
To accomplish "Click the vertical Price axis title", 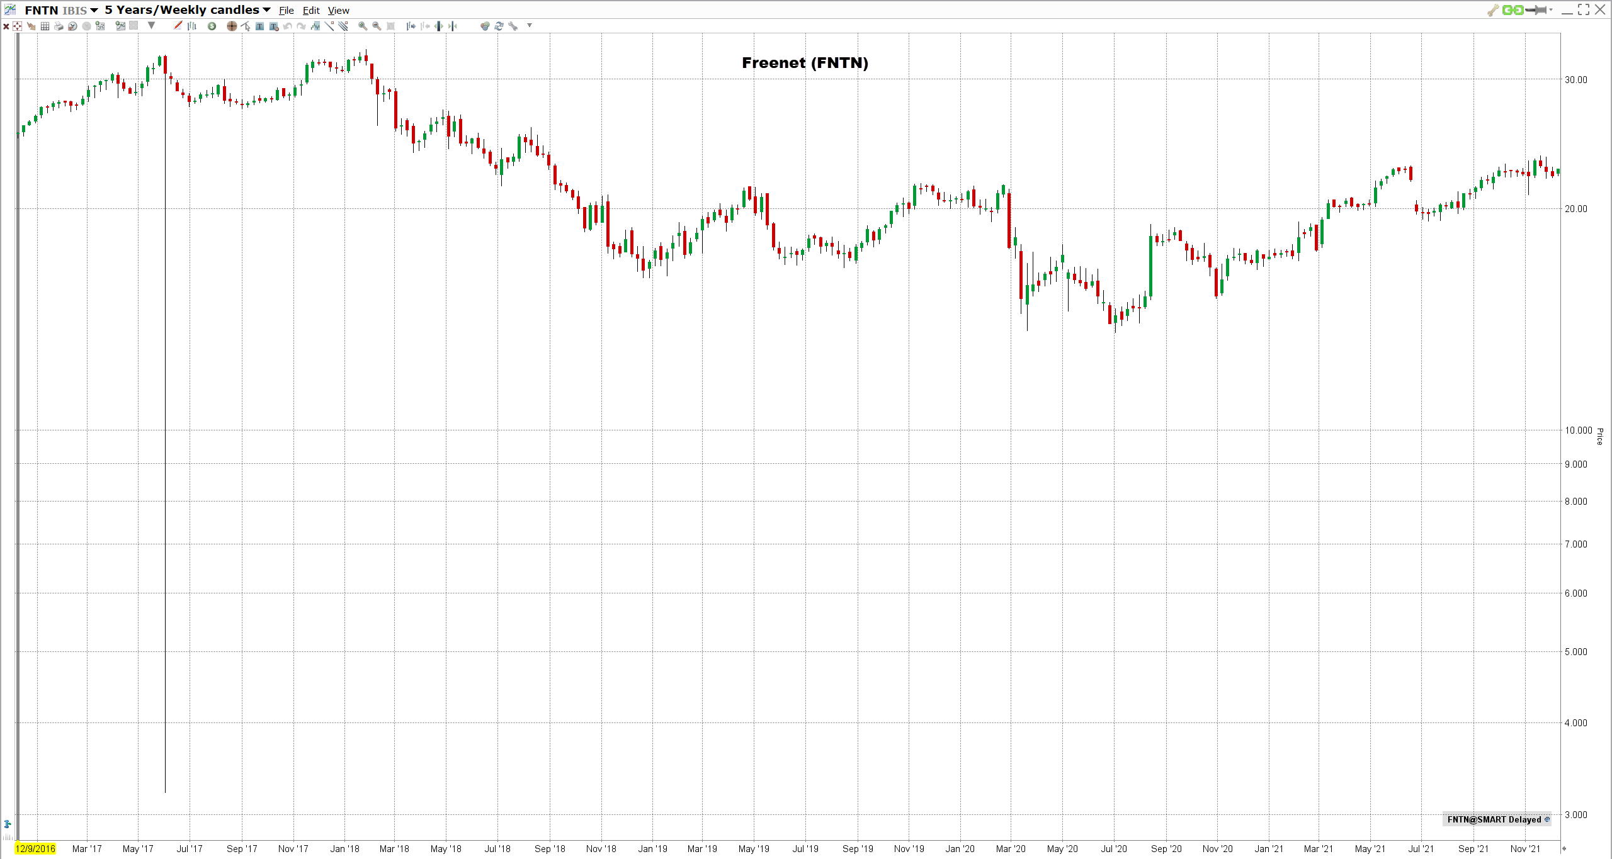I will pyautogui.click(x=1599, y=436).
